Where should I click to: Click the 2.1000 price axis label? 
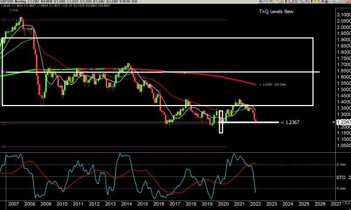click(344, 15)
